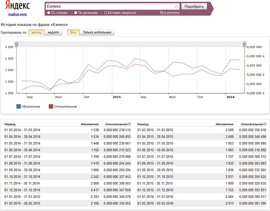The height and width of the screenshot is (211, 270).
Task: Select row 01.10.2014 - 31.10.2014
Action: click(67, 177)
